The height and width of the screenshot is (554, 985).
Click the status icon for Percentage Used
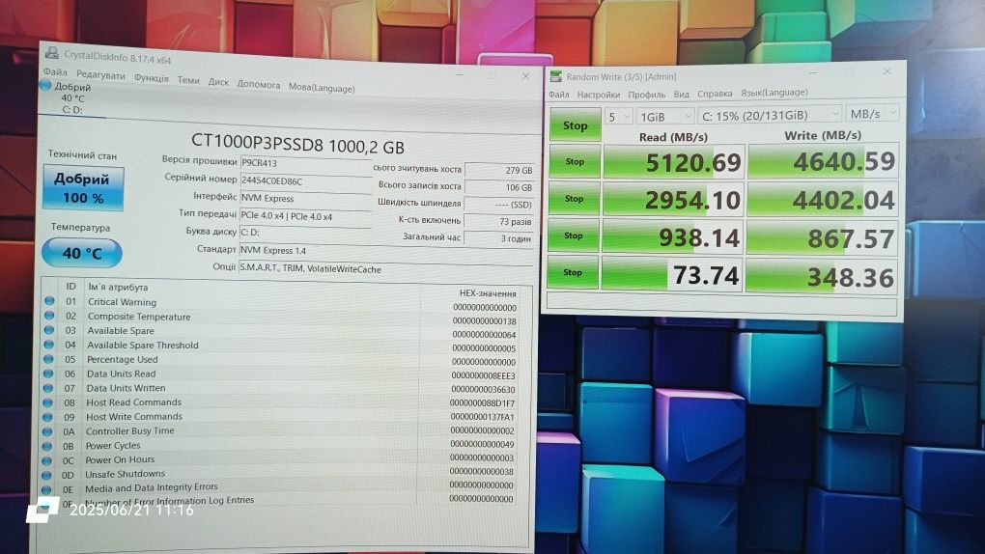[x=48, y=359]
